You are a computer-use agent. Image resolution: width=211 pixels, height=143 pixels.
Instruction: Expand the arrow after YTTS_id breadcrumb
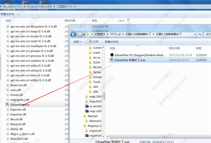coord(123,34)
